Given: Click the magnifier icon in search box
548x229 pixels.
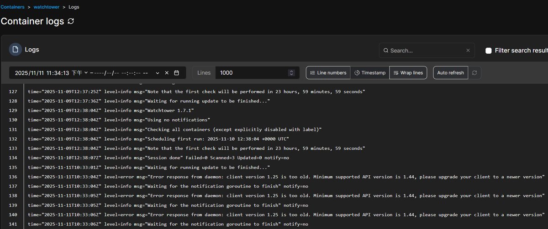Looking at the screenshot, I should 386,51.
